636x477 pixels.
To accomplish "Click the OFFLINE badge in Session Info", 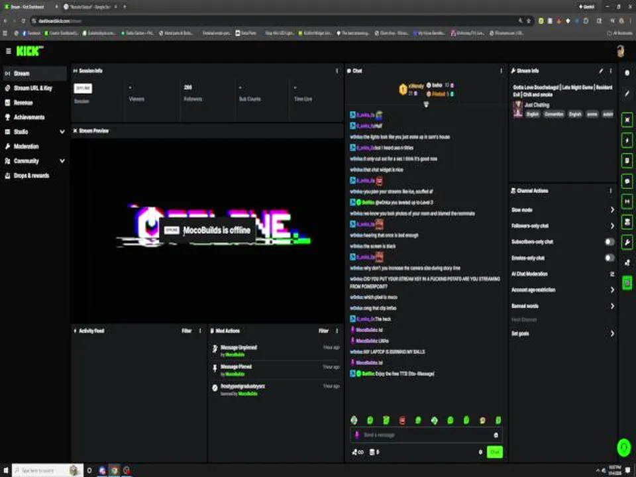I will 83,88.
